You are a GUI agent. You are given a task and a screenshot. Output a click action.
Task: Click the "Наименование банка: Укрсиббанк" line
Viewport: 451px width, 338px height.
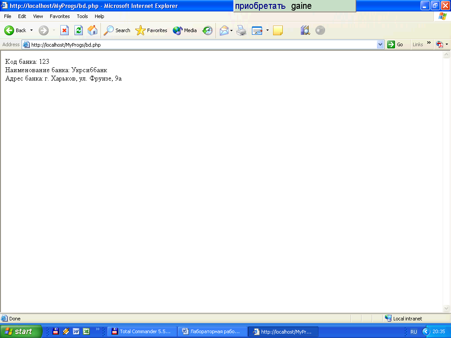coord(56,70)
